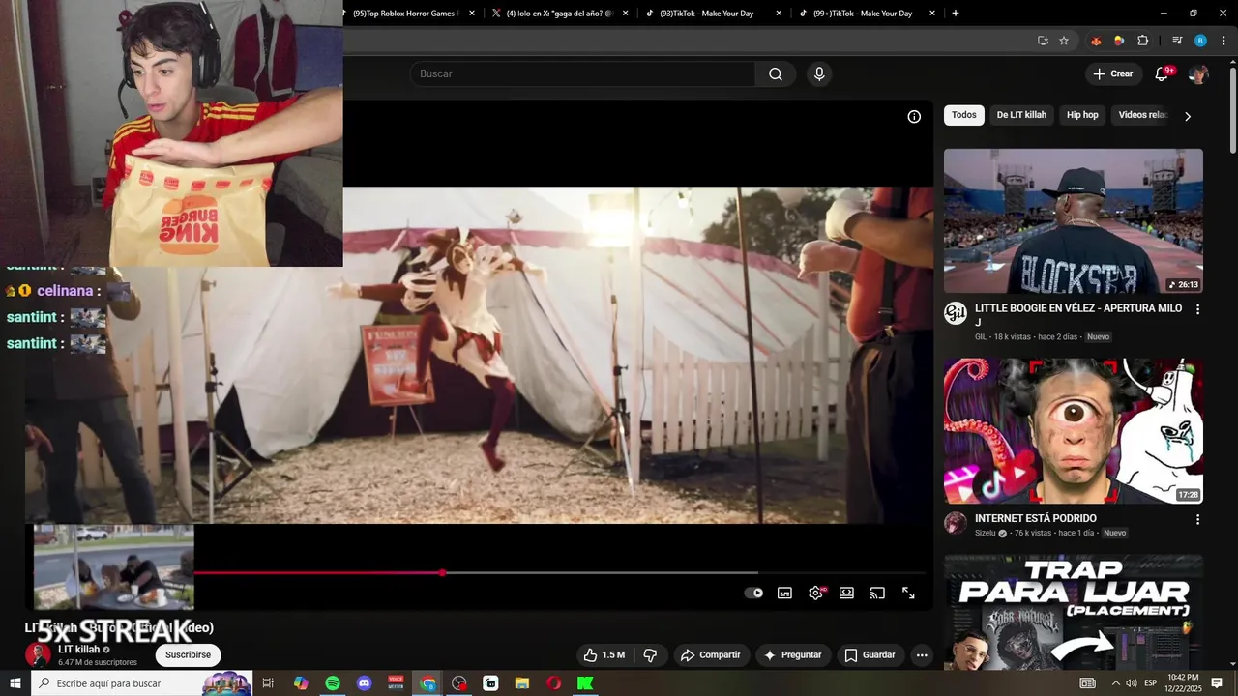Open Internet Está Podrido thumbnail

[x=1074, y=431]
